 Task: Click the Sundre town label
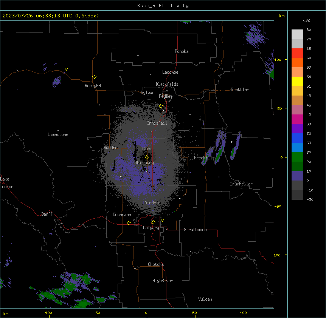(x=110, y=148)
